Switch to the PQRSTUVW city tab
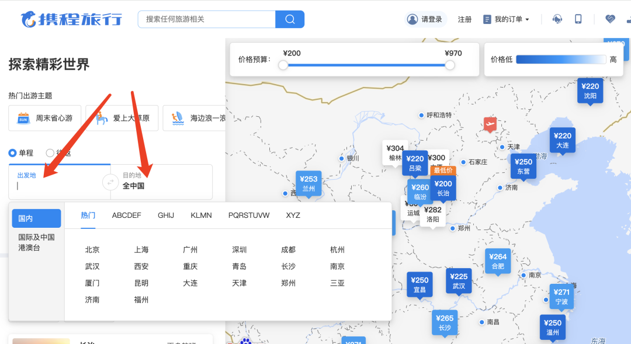 pos(249,216)
